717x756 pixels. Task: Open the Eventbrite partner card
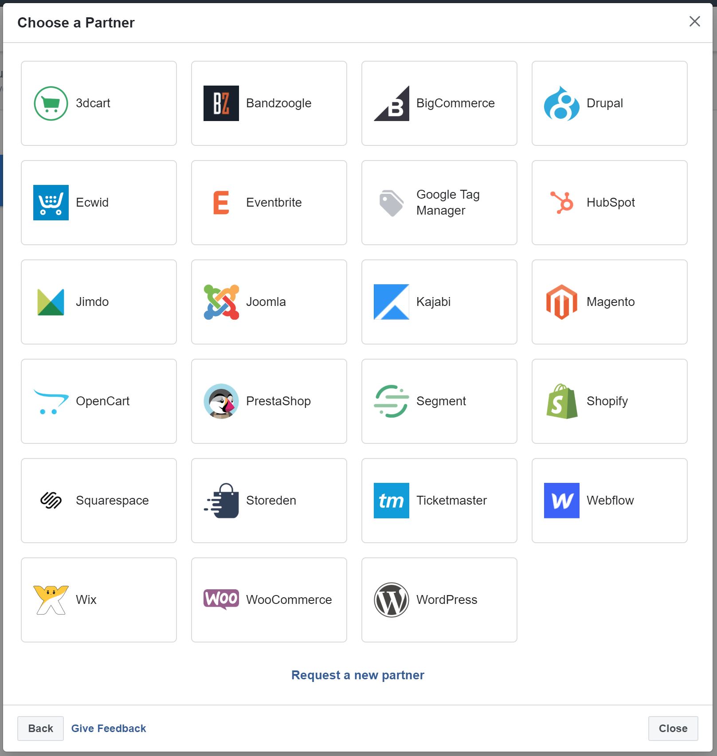point(269,203)
